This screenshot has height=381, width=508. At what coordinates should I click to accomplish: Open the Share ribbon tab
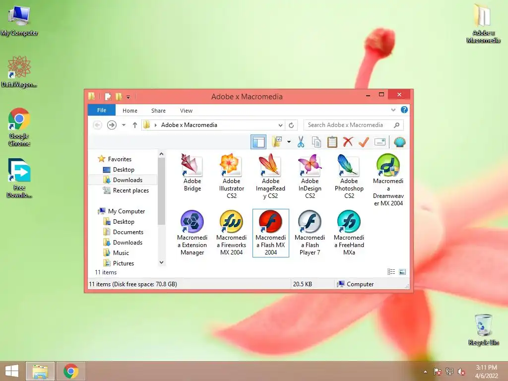click(x=158, y=111)
